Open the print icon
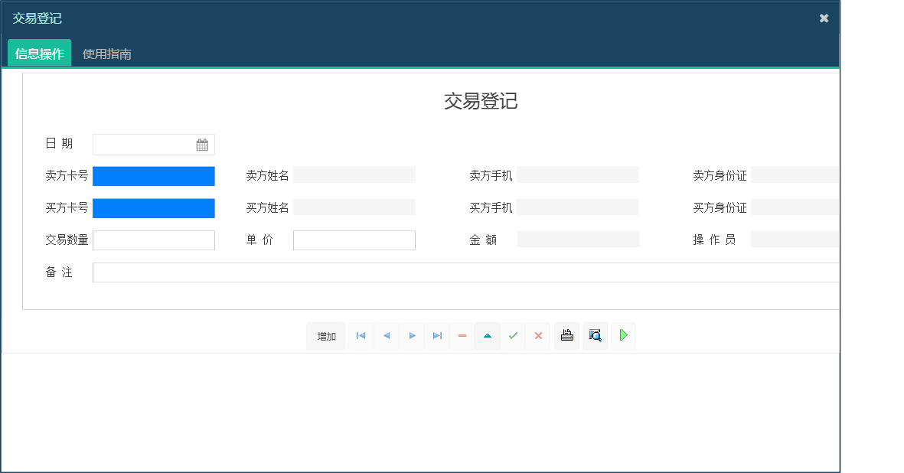This screenshot has height=473, width=904. (566, 335)
